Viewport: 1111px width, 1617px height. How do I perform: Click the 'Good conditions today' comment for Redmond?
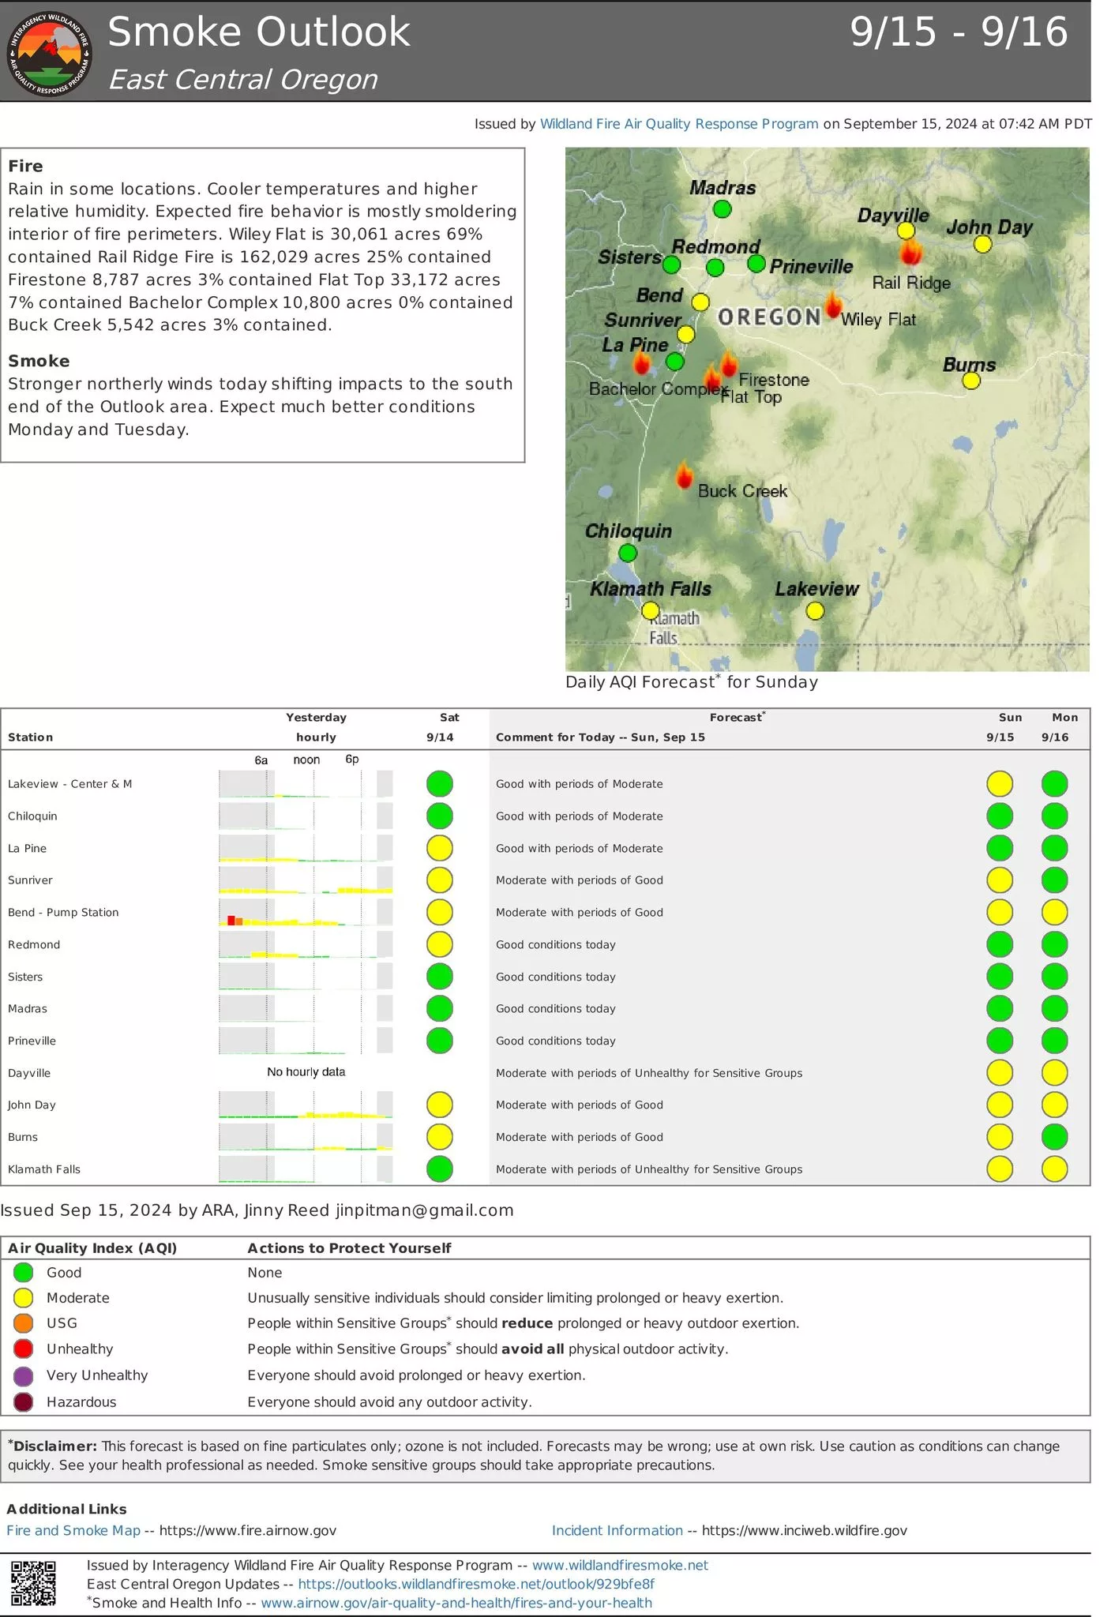pos(556,944)
